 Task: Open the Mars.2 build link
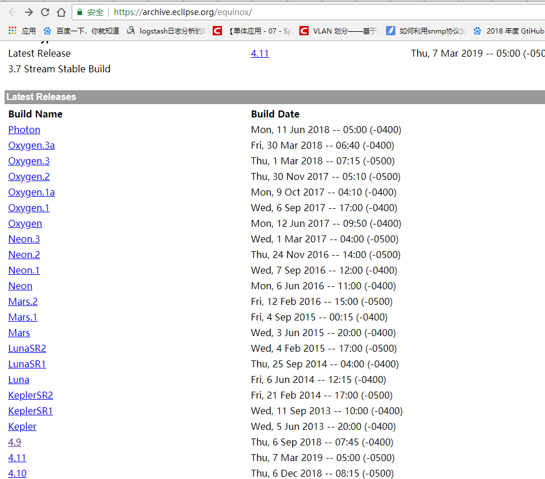tap(23, 301)
